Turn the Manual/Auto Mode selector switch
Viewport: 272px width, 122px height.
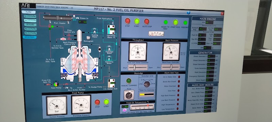pos(129,95)
